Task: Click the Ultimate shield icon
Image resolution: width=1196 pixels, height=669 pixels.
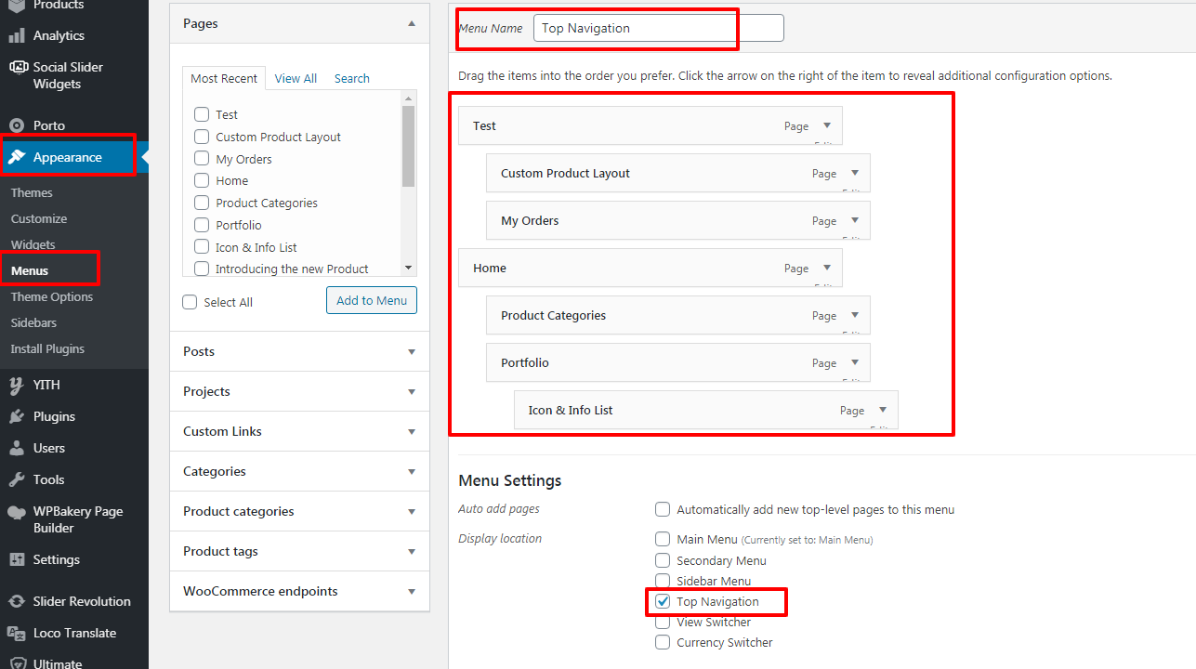Action: point(17,663)
